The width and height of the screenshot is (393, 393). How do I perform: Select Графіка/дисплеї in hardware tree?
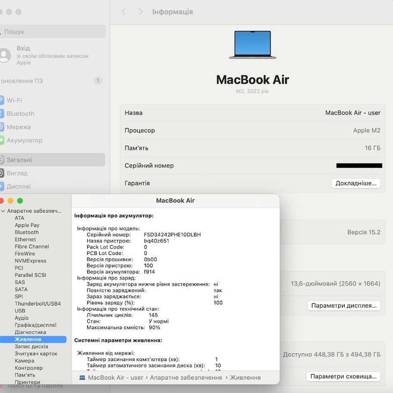[35, 325]
